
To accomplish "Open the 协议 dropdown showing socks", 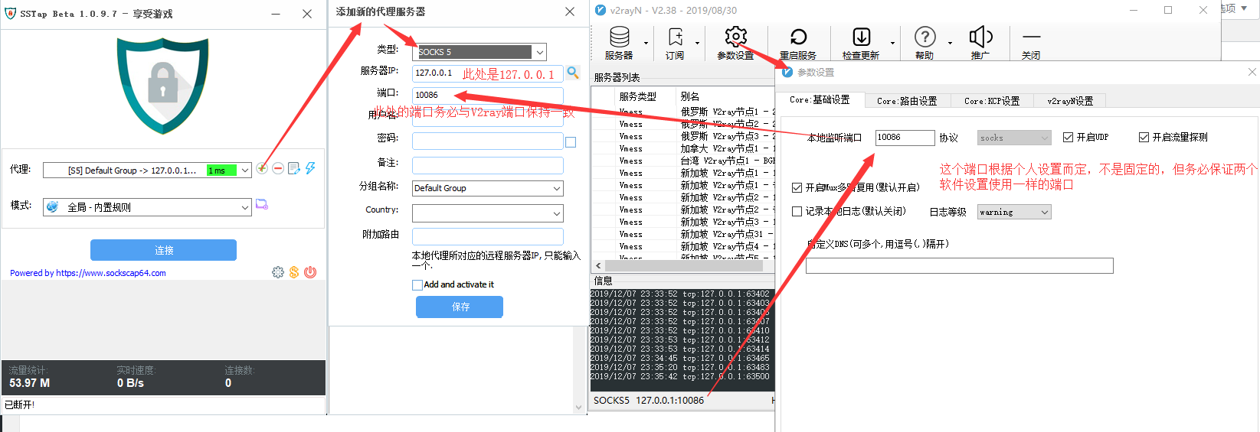I will click(x=1014, y=138).
